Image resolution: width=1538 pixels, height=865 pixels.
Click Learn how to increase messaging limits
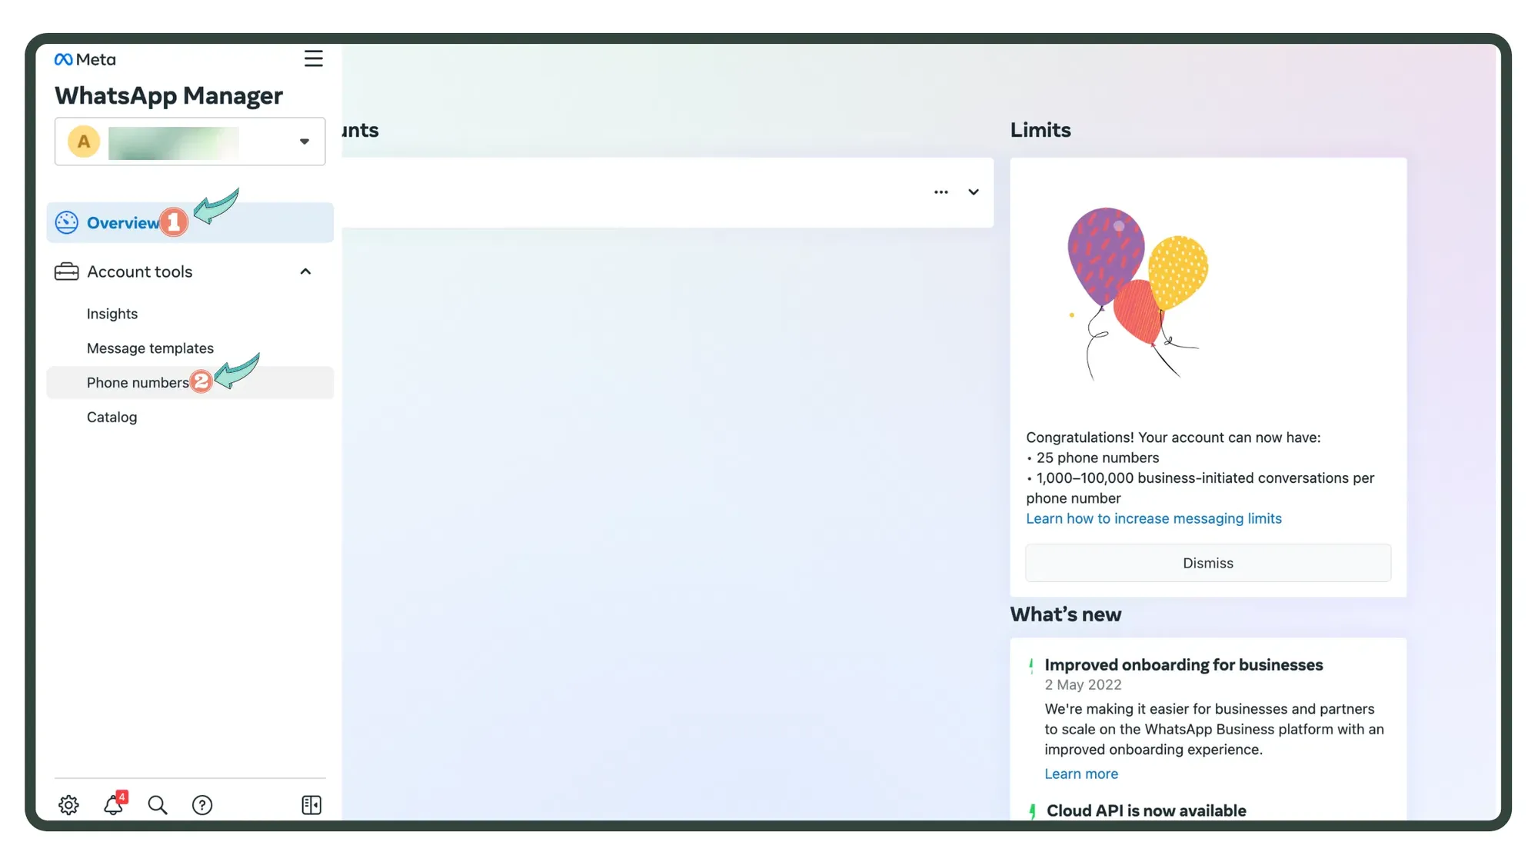point(1154,518)
